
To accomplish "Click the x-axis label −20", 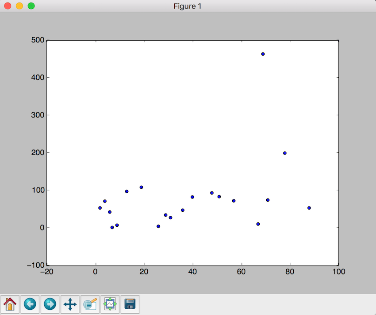I will tap(47, 272).
